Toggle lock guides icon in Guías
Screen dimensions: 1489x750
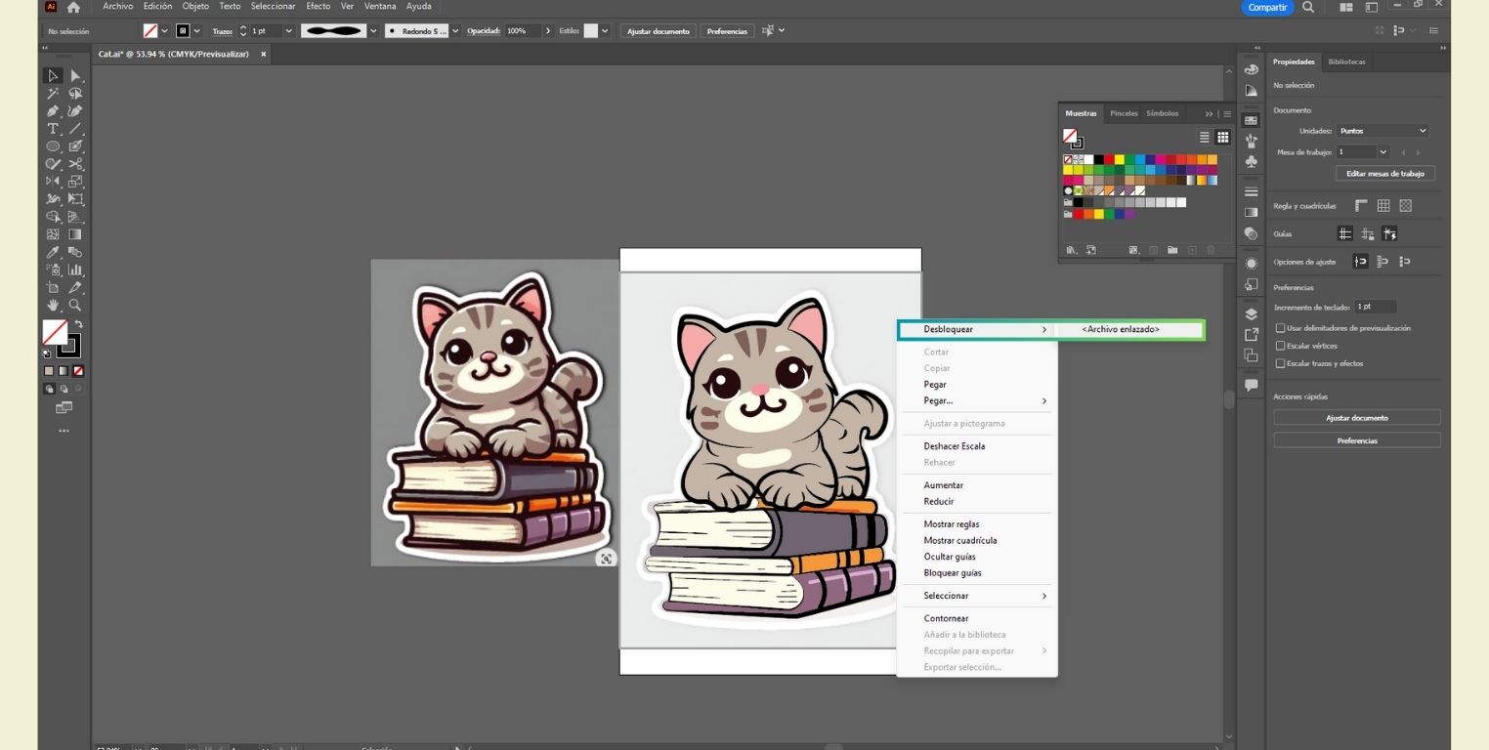(1368, 233)
